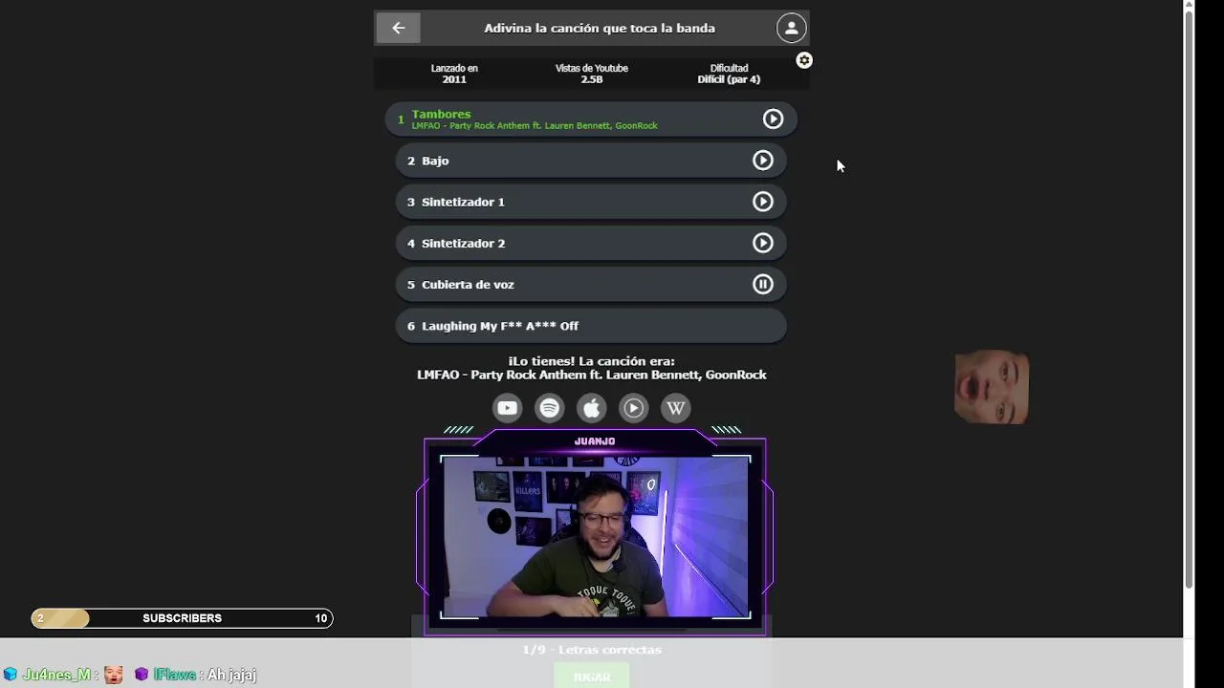The image size is (1224, 688).
Task: Play the Sintetizador 2 track
Action: [x=762, y=243]
